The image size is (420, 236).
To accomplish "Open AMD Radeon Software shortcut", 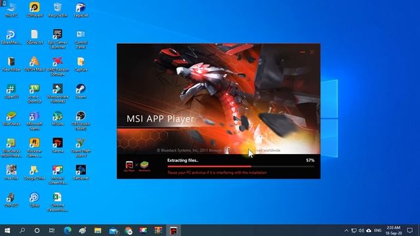I will point(58,66).
